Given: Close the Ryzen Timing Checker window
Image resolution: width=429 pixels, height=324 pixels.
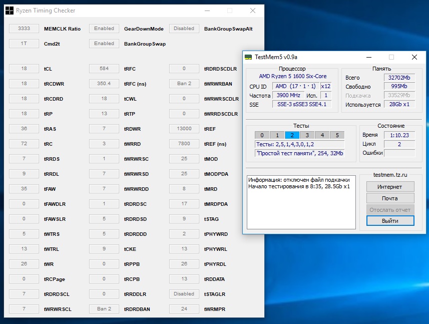Looking at the screenshot, I should 253,11.
